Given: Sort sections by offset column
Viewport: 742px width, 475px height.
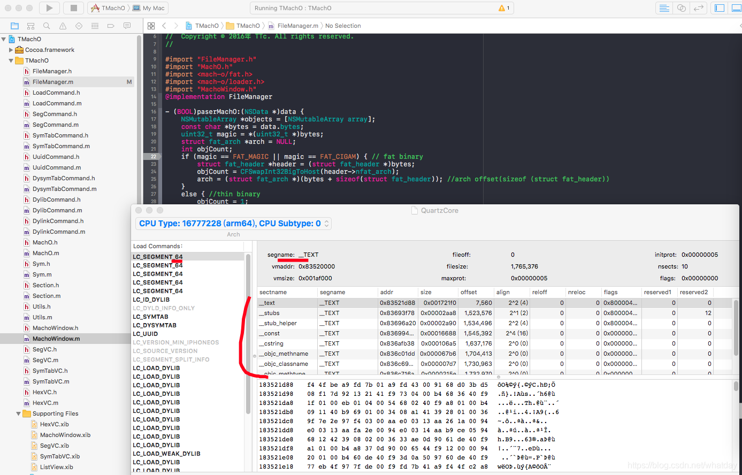Looking at the screenshot, I should 476,292.
